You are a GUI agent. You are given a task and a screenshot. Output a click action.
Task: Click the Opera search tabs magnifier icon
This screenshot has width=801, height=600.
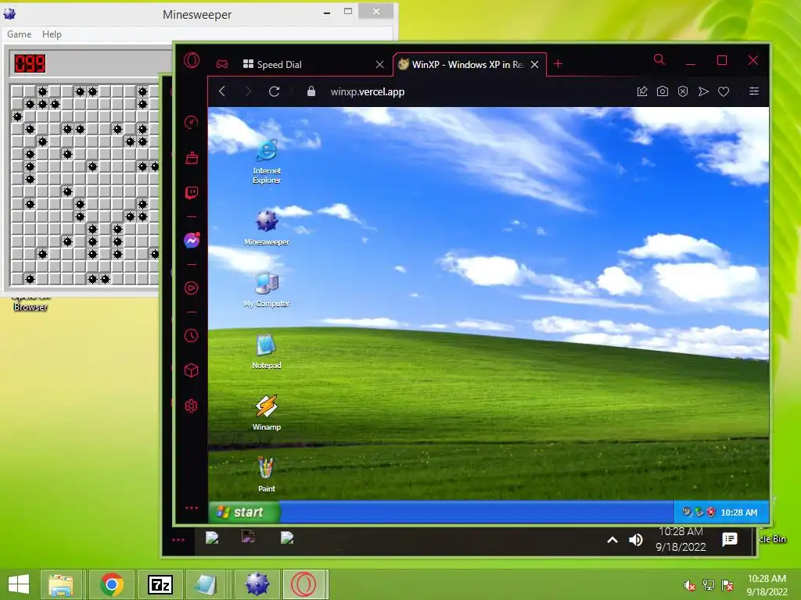point(659,59)
